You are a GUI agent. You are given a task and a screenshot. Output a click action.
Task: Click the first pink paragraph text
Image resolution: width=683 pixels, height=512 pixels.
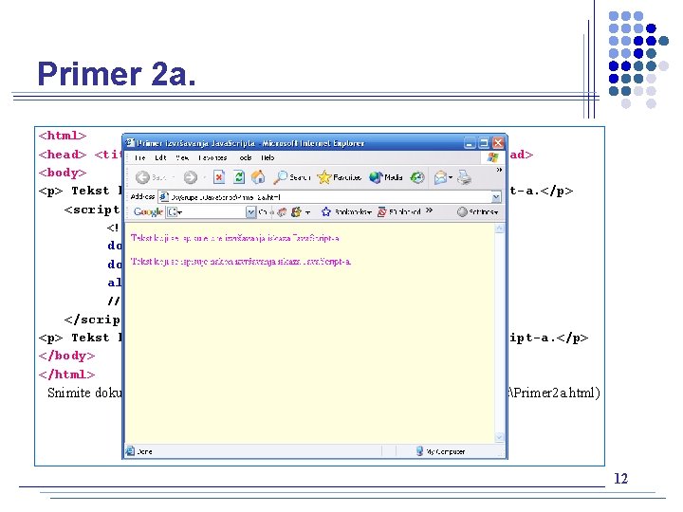coord(235,238)
